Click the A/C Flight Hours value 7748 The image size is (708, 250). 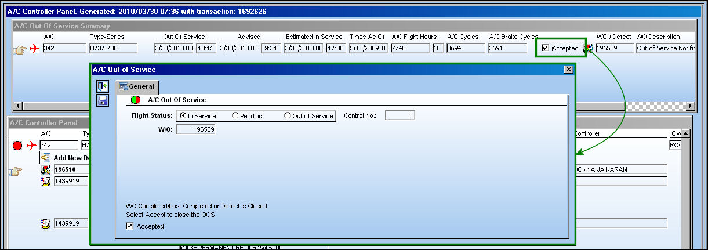coord(411,48)
